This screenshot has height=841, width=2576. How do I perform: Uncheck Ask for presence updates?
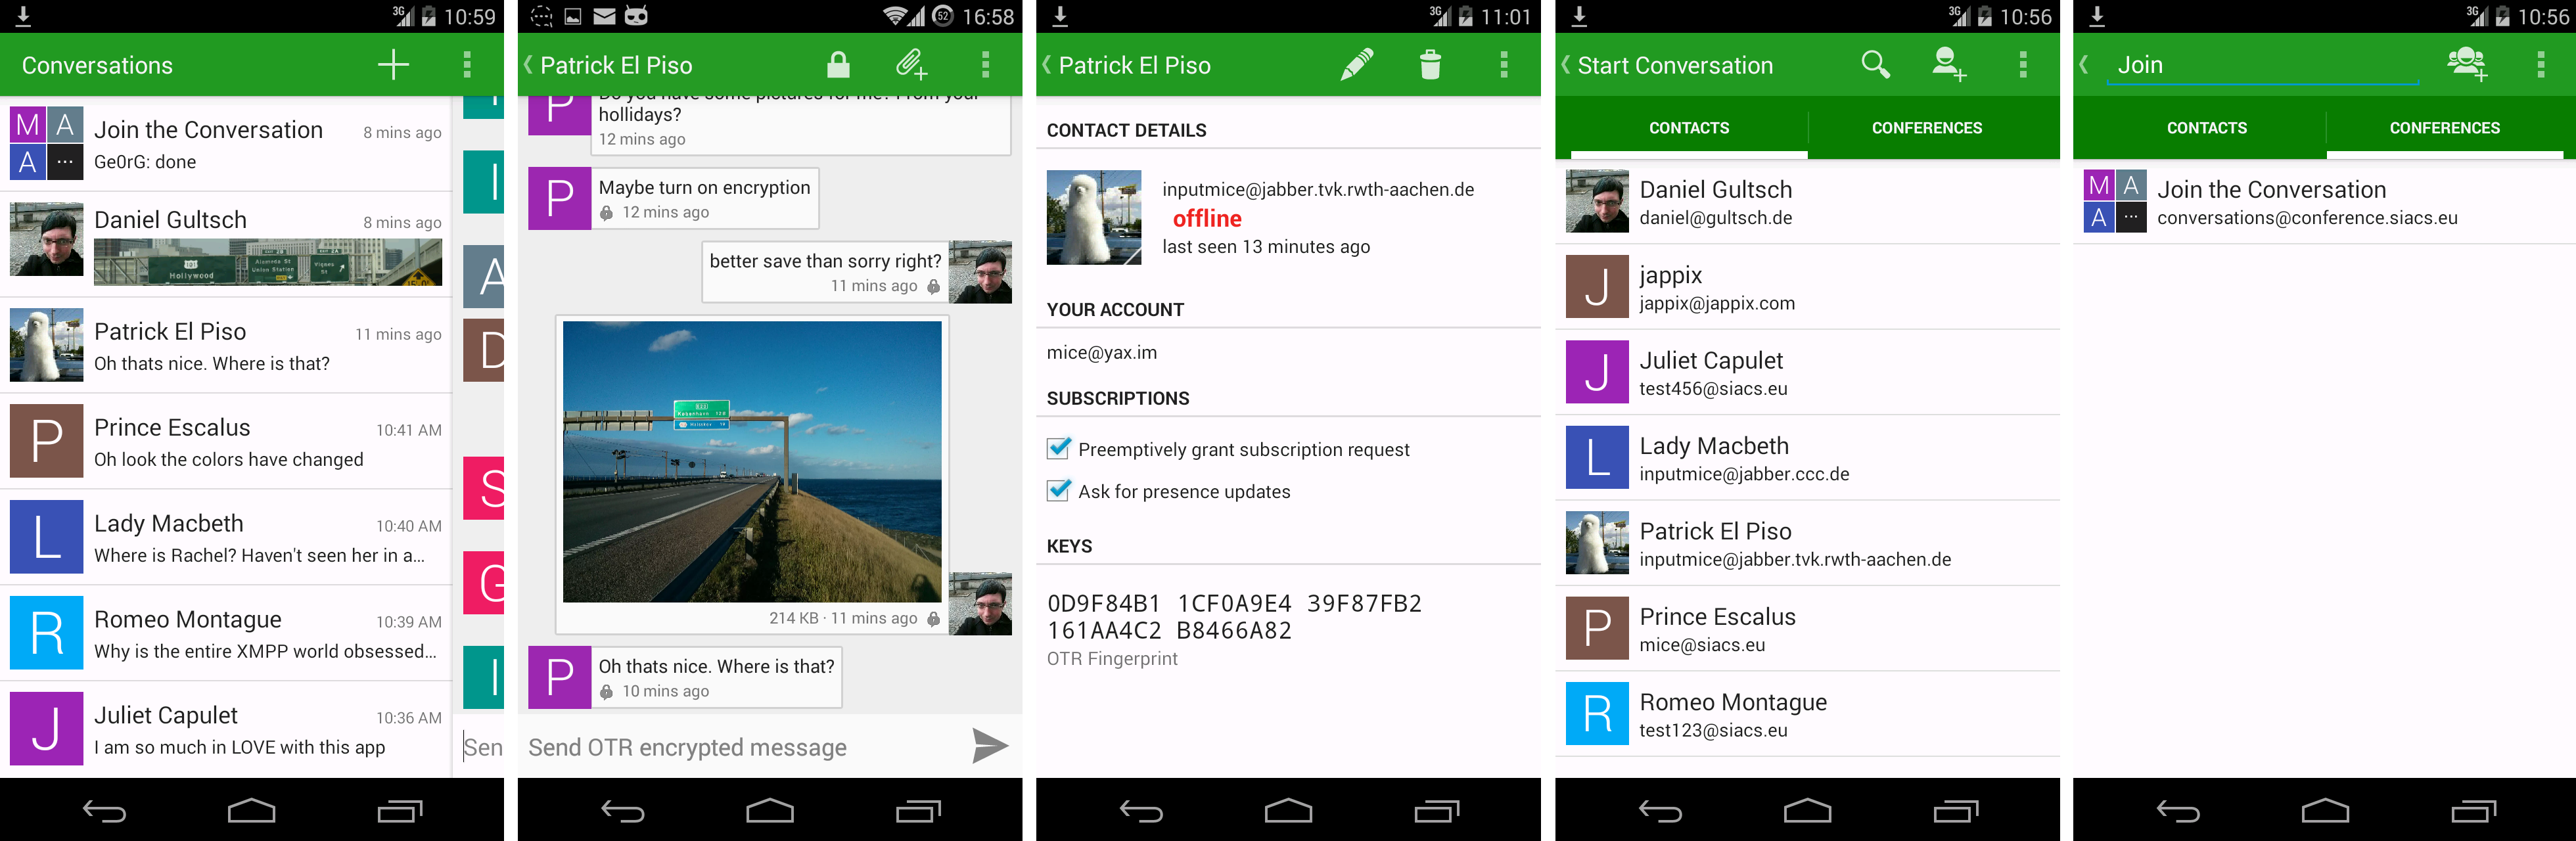pyautogui.click(x=1058, y=491)
